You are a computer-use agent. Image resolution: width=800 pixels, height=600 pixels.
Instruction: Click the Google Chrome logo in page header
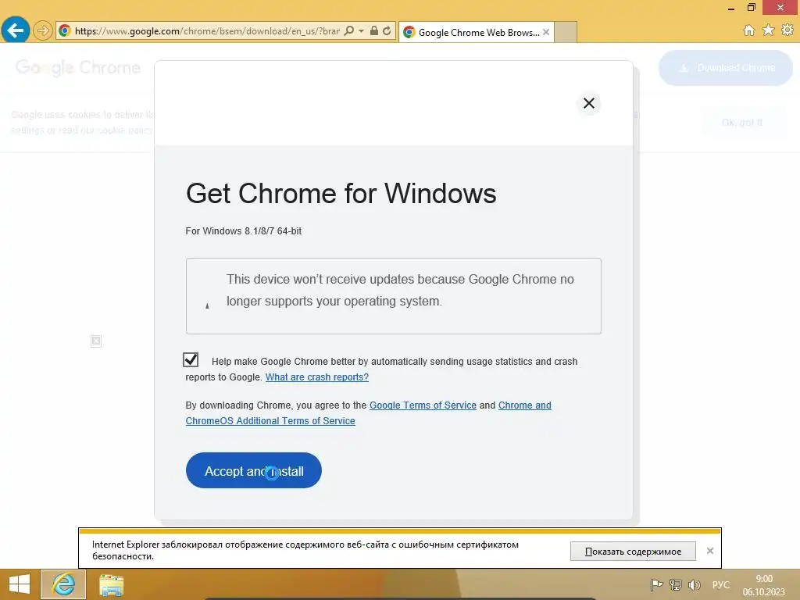point(78,67)
